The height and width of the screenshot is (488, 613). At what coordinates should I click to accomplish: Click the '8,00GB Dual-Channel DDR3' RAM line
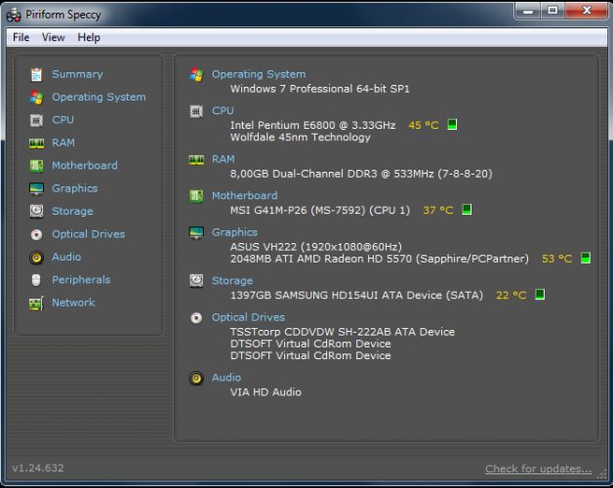361,174
